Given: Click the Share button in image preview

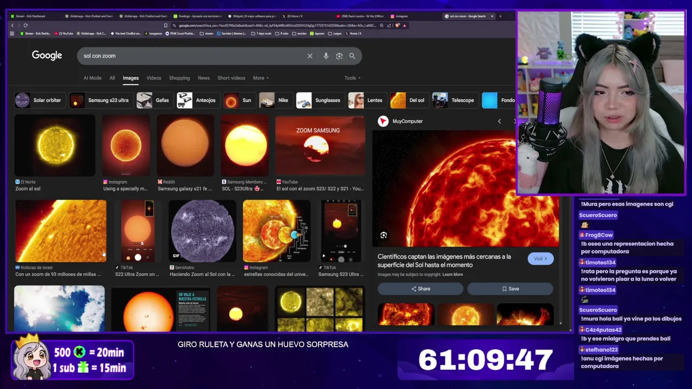Looking at the screenshot, I should tap(421, 289).
